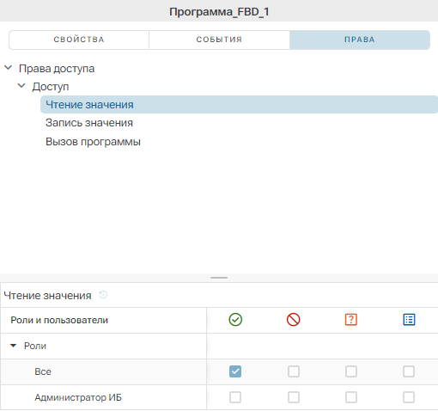The image size is (438, 411).
Task: Select the Права tab
Action: click(x=360, y=40)
